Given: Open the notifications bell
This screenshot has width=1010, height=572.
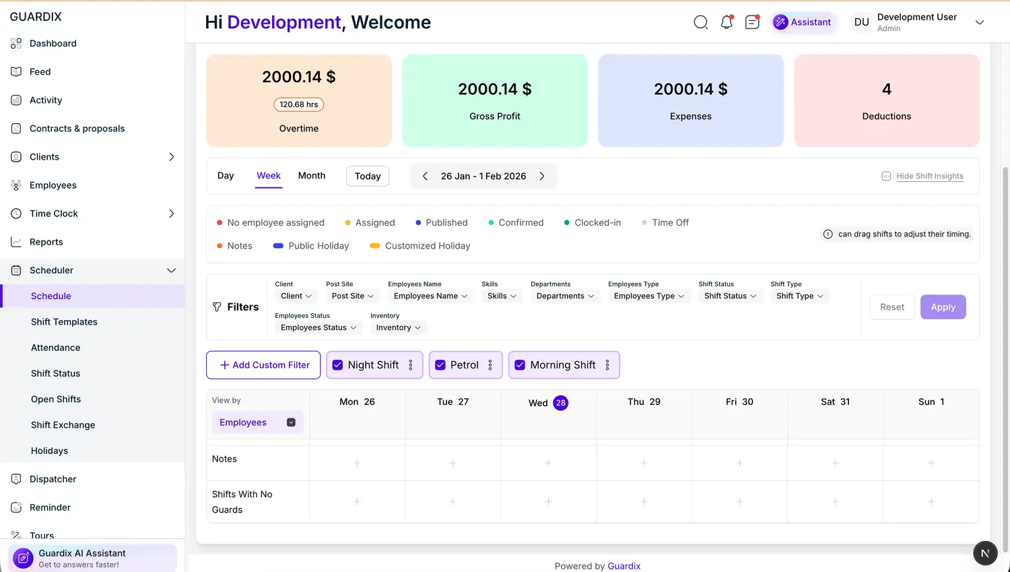Looking at the screenshot, I should coord(727,22).
